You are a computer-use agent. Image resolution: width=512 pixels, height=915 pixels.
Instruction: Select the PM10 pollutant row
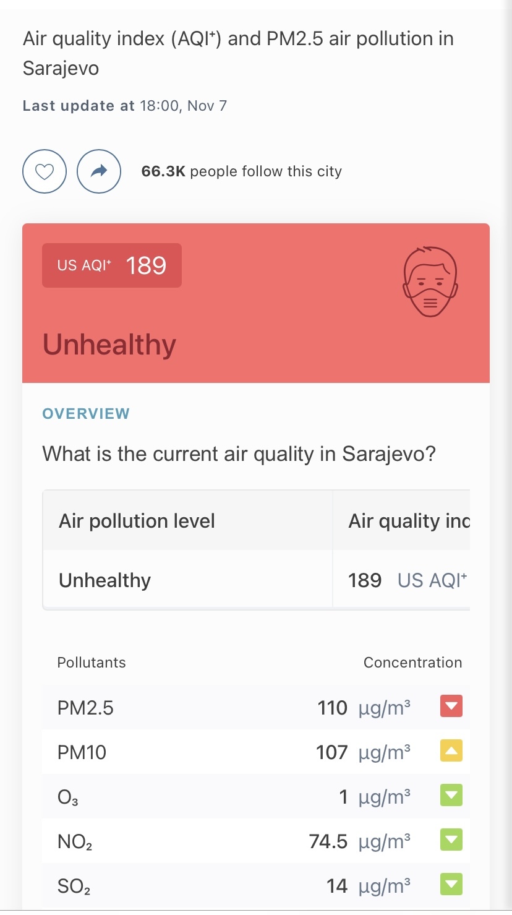(256, 751)
